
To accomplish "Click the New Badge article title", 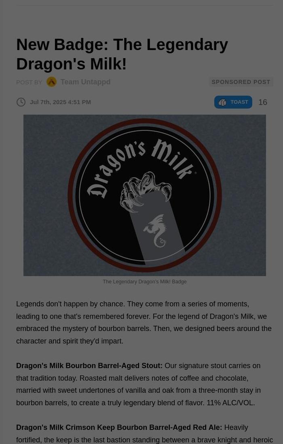I will tap(122, 54).
